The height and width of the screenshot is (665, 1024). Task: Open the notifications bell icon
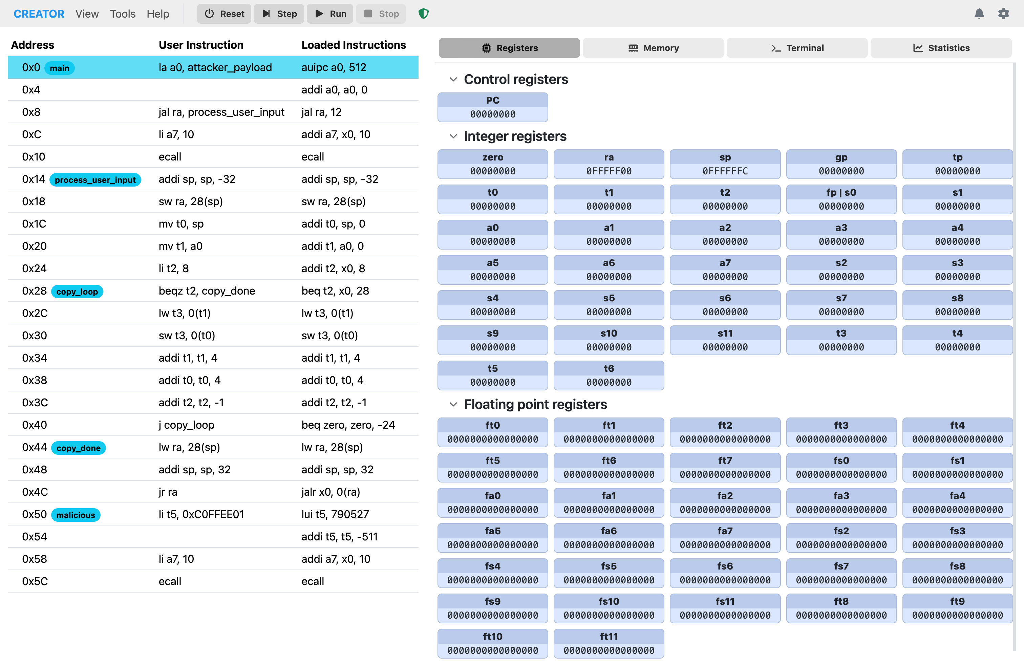click(979, 13)
